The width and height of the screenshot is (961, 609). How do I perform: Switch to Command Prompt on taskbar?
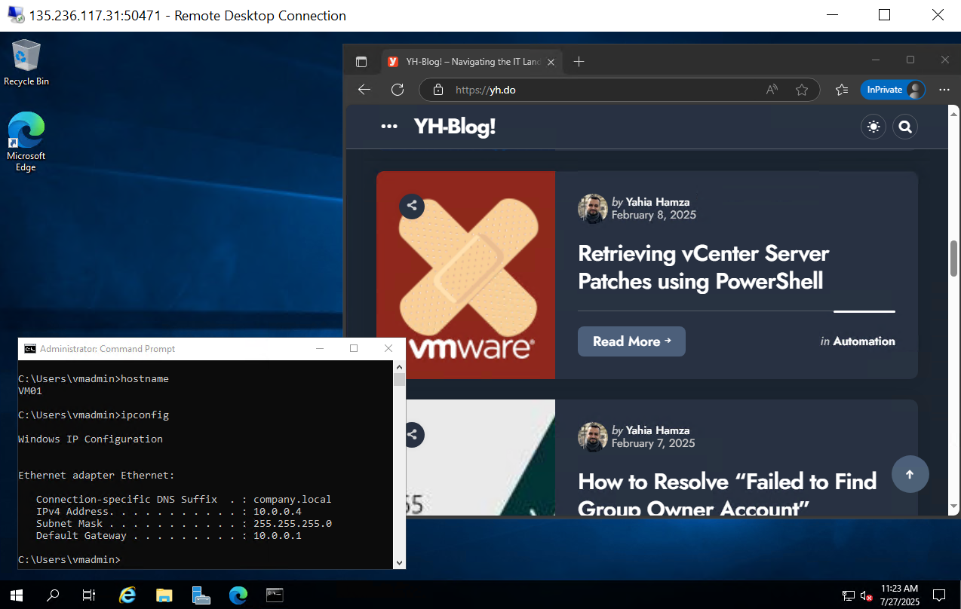tap(275, 595)
